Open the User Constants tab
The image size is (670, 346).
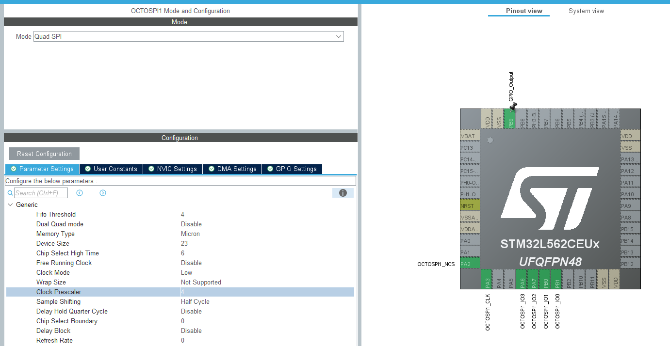point(111,169)
